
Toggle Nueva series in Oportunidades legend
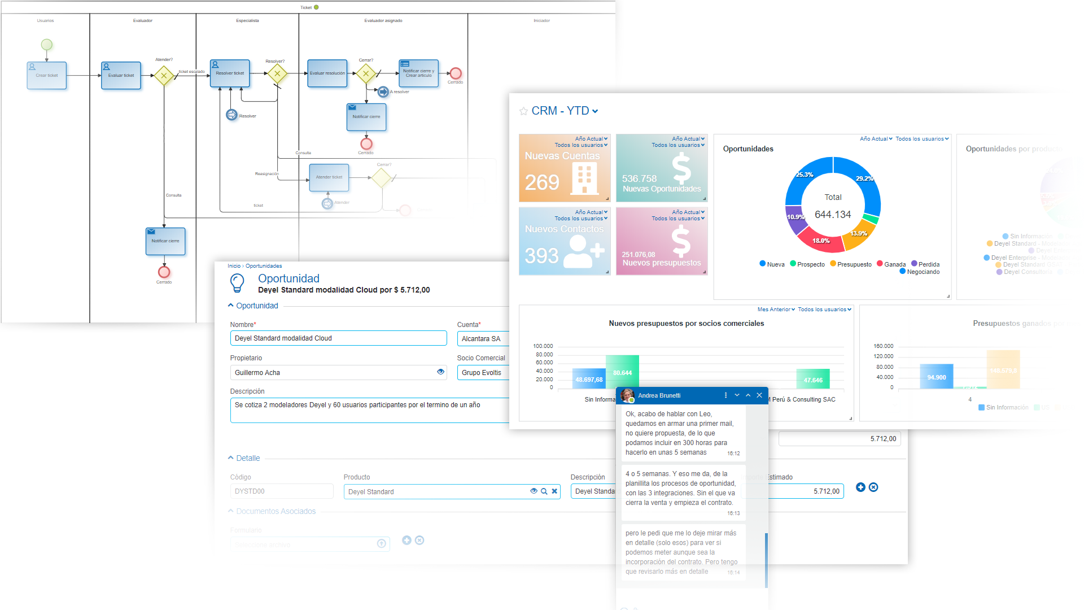point(772,264)
